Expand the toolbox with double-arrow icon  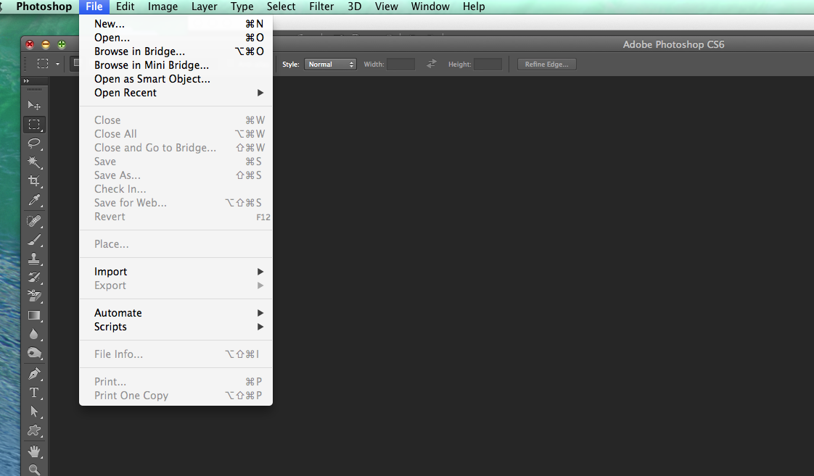coord(26,81)
